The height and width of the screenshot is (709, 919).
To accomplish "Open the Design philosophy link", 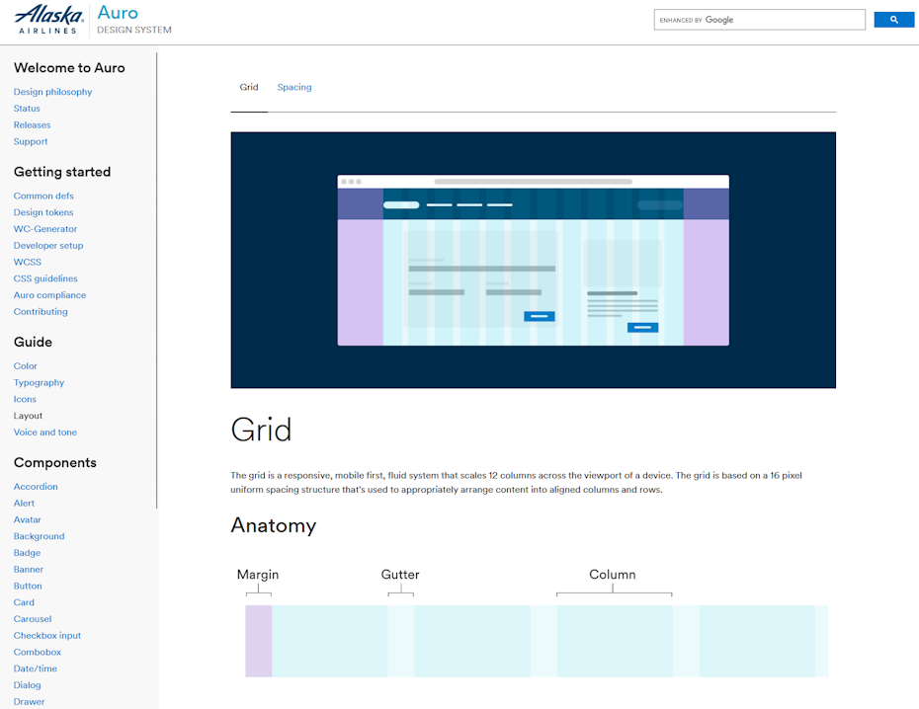I will click(52, 92).
